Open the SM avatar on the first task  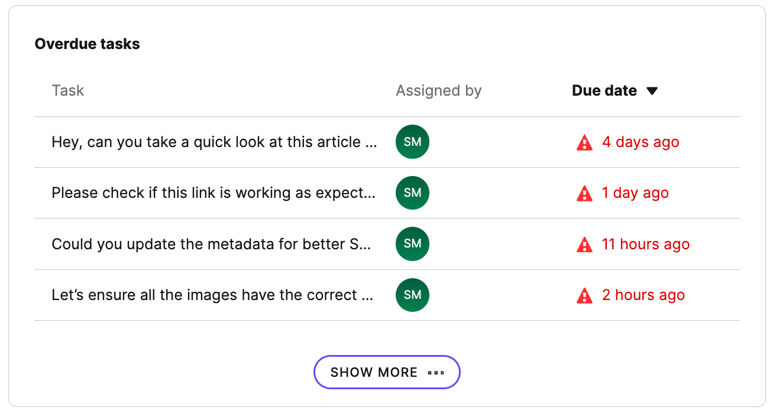click(412, 142)
